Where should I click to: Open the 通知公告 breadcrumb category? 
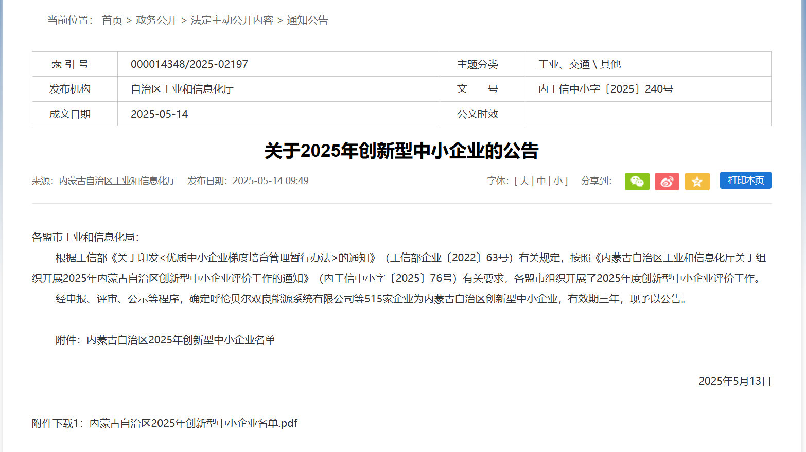tap(308, 20)
